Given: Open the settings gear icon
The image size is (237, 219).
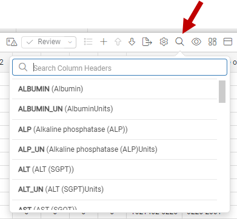Looking at the screenshot, I should click(164, 42).
